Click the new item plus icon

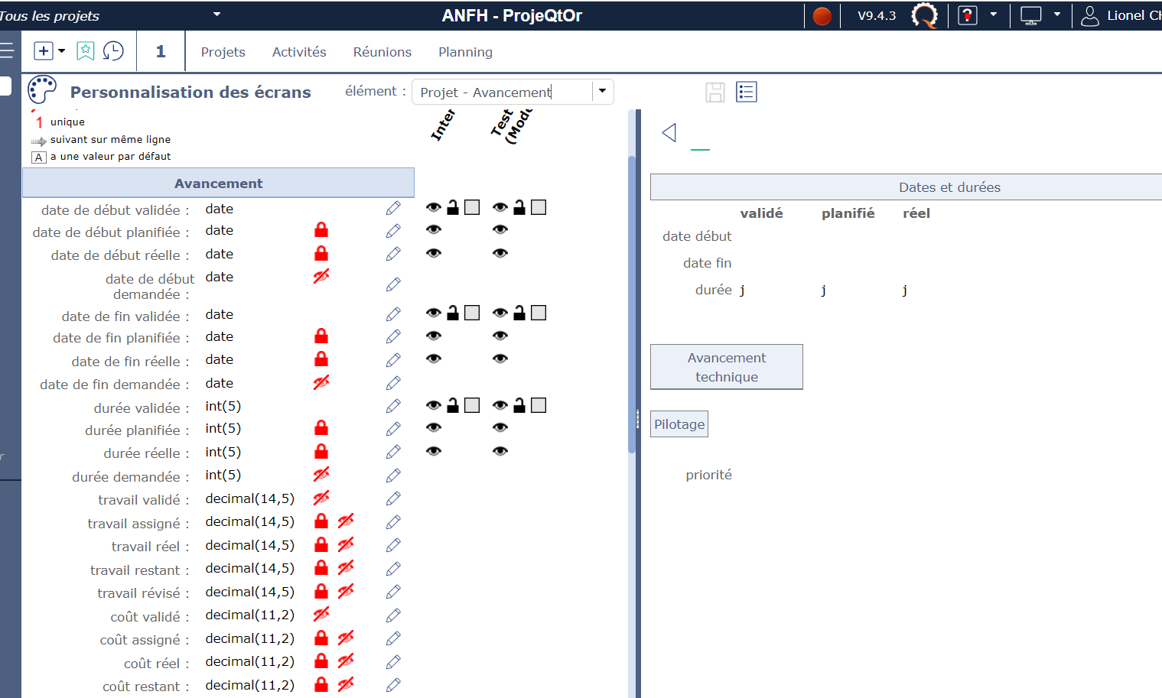[44, 51]
